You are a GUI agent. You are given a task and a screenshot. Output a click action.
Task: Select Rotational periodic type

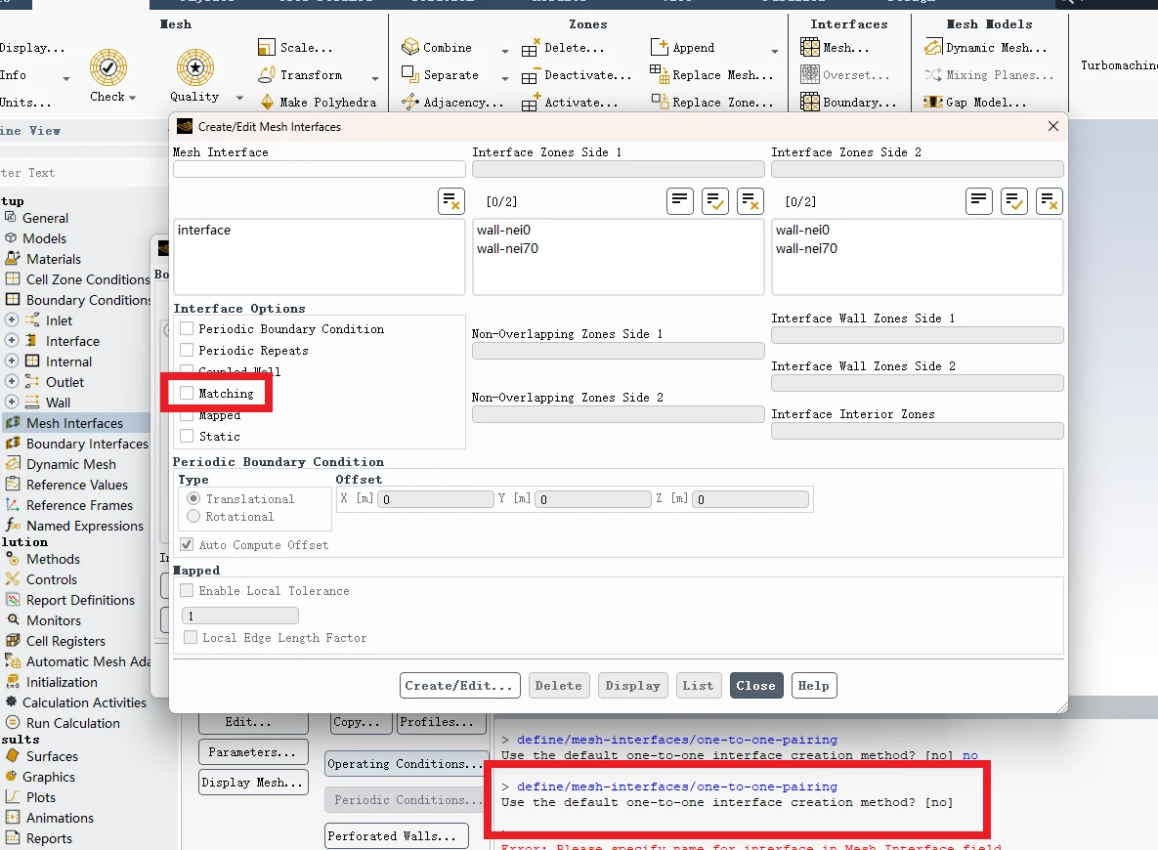point(193,516)
